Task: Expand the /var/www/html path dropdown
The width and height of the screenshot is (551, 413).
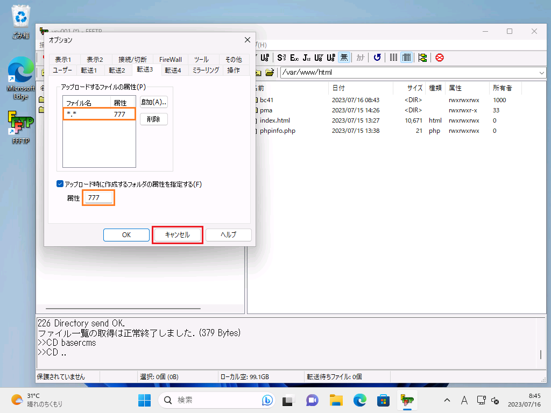Action: (x=541, y=73)
